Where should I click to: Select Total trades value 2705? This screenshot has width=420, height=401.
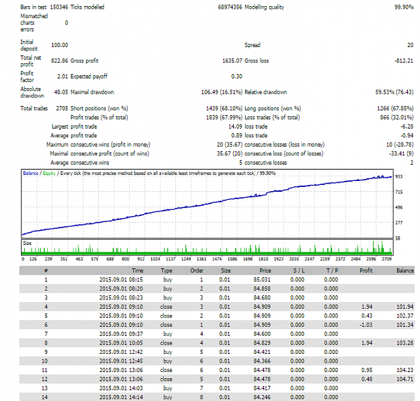click(x=62, y=108)
